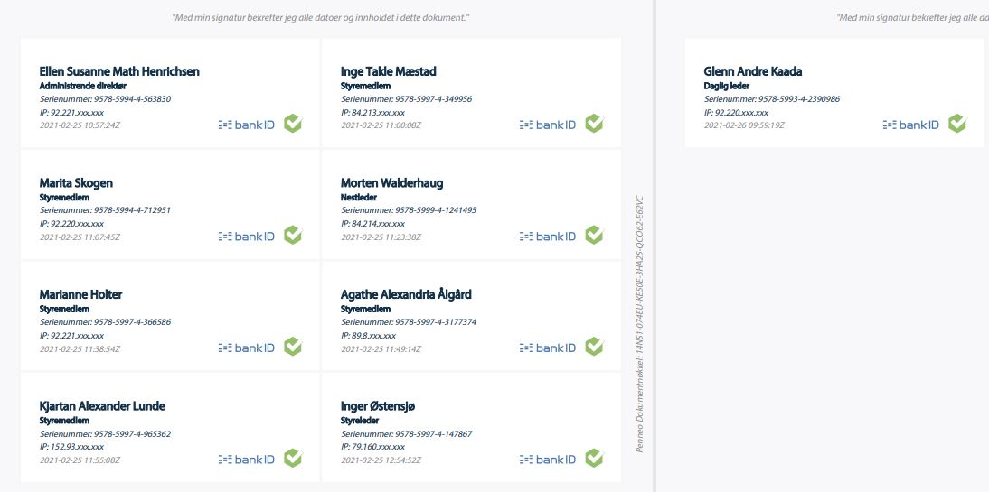Screen dimensions: 989x492
Task: Click BankID logo in Morten Walderhaug card
Action: [x=548, y=237]
